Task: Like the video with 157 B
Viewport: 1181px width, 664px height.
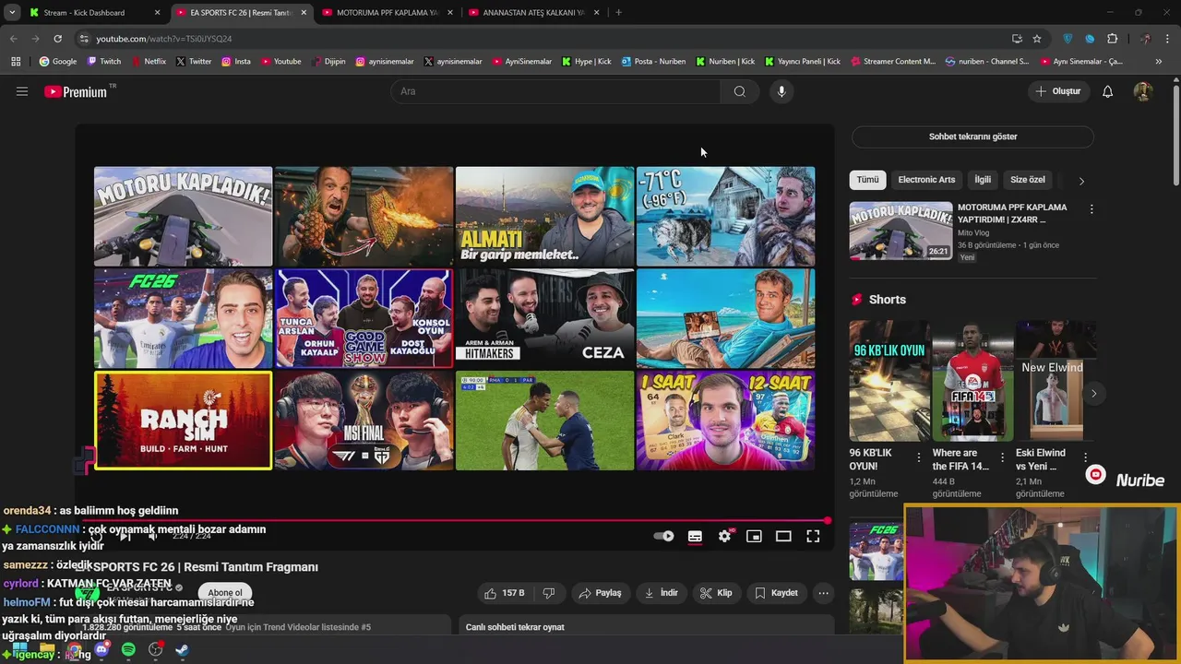Action: pyautogui.click(x=504, y=593)
